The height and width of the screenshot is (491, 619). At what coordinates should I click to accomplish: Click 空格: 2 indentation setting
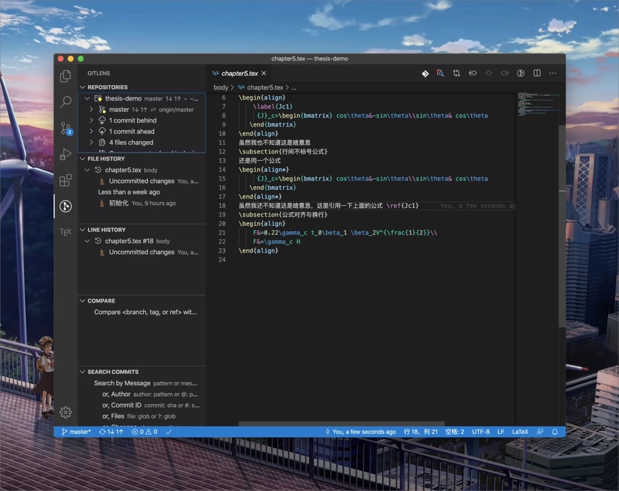(455, 432)
